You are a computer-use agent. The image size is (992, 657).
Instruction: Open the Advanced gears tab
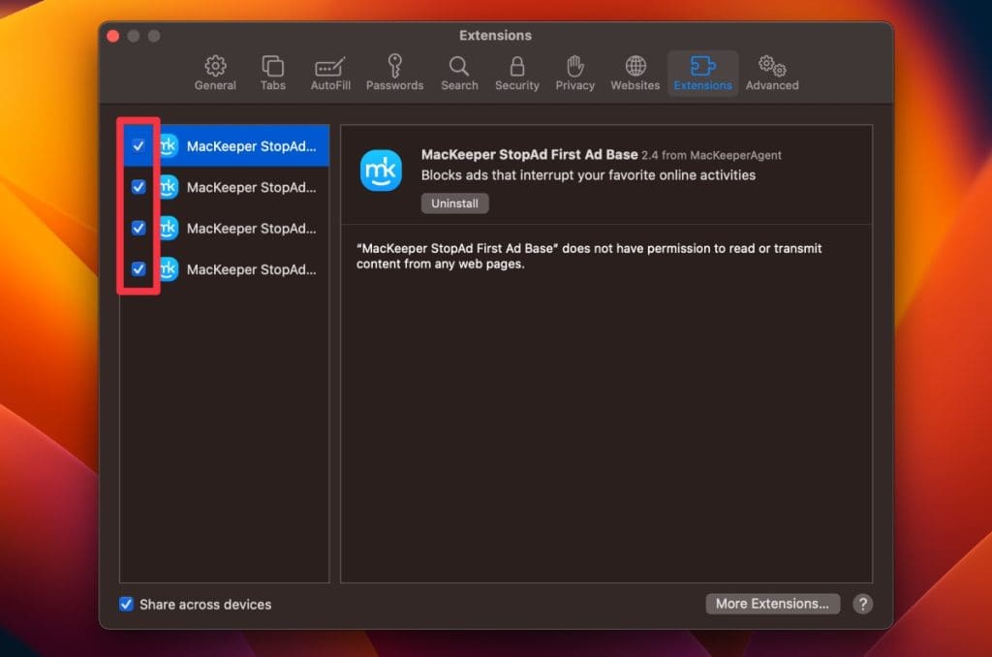pyautogui.click(x=772, y=74)
